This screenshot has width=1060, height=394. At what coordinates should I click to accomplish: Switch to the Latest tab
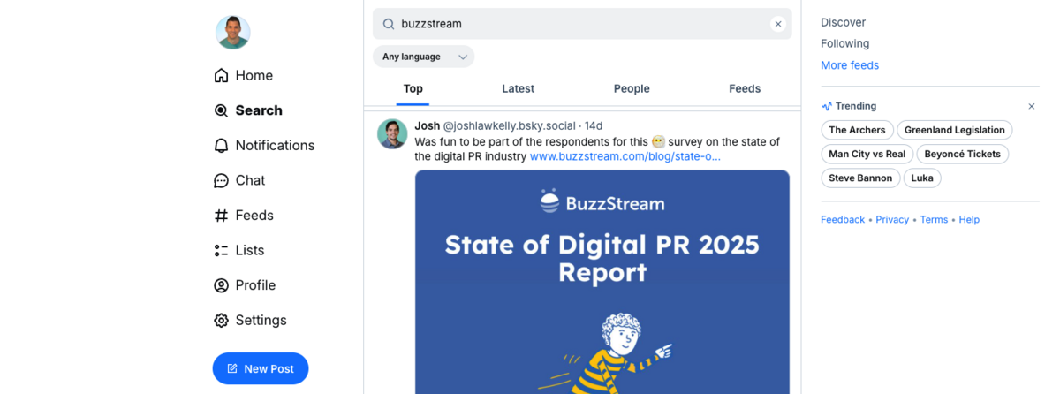pos(518,88)
